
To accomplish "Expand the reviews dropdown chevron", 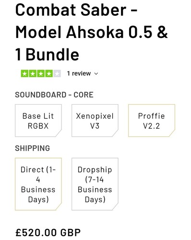I will [96, 74].
